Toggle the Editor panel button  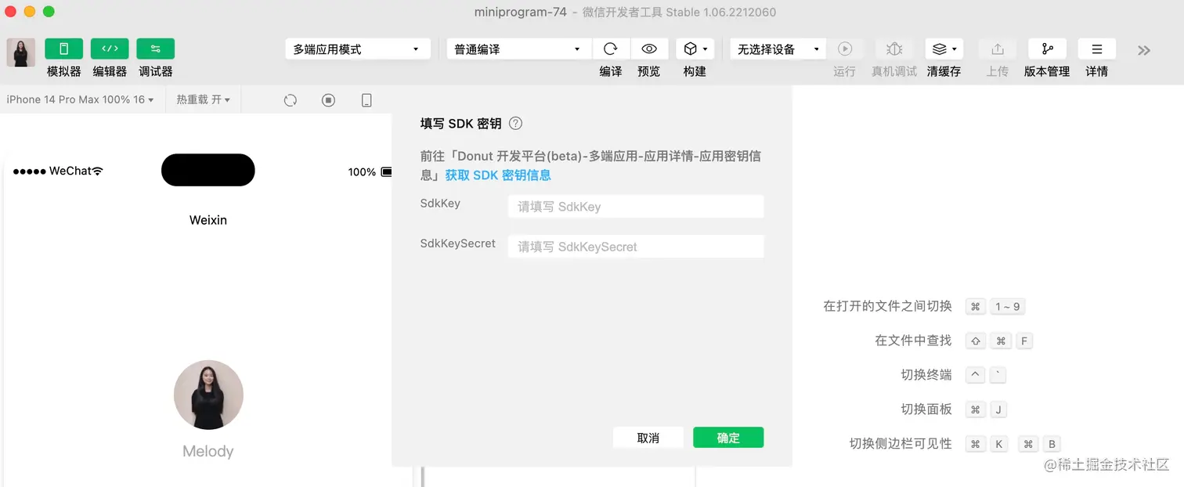110,49
